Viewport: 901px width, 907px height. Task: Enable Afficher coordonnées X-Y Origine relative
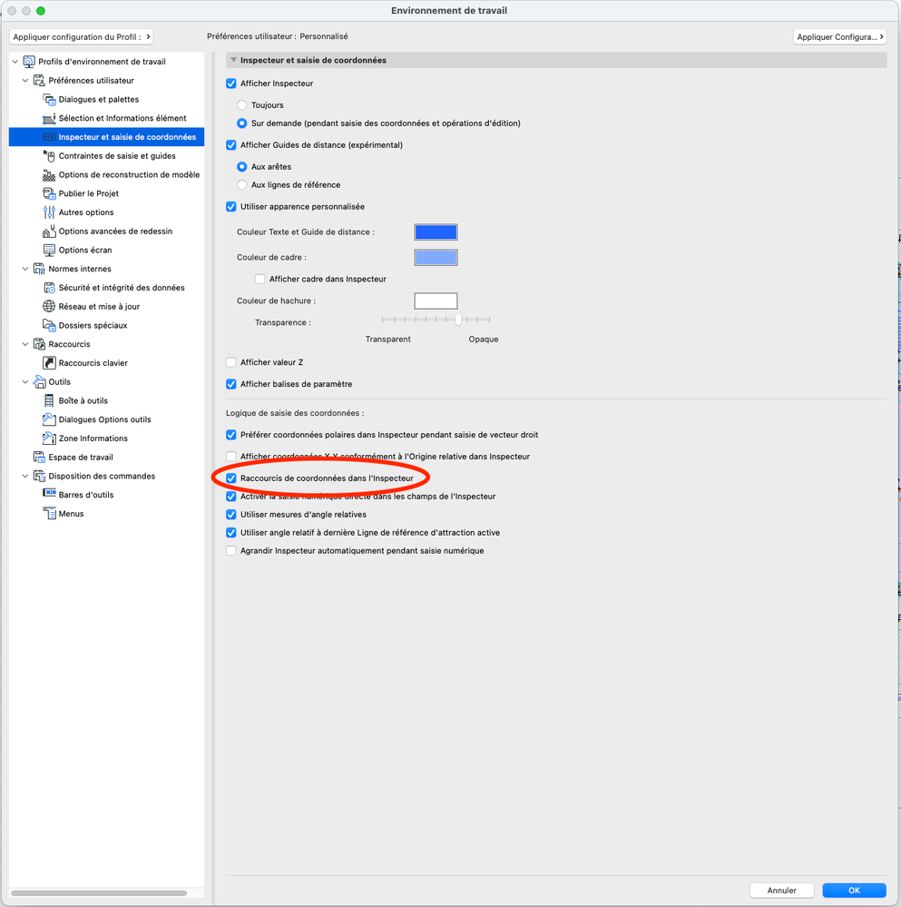click(x=231, y=457)
